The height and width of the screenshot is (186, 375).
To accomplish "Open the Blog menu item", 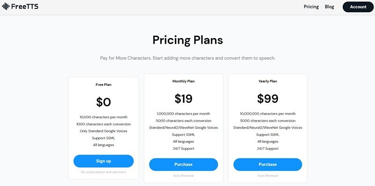I will 330,7.
